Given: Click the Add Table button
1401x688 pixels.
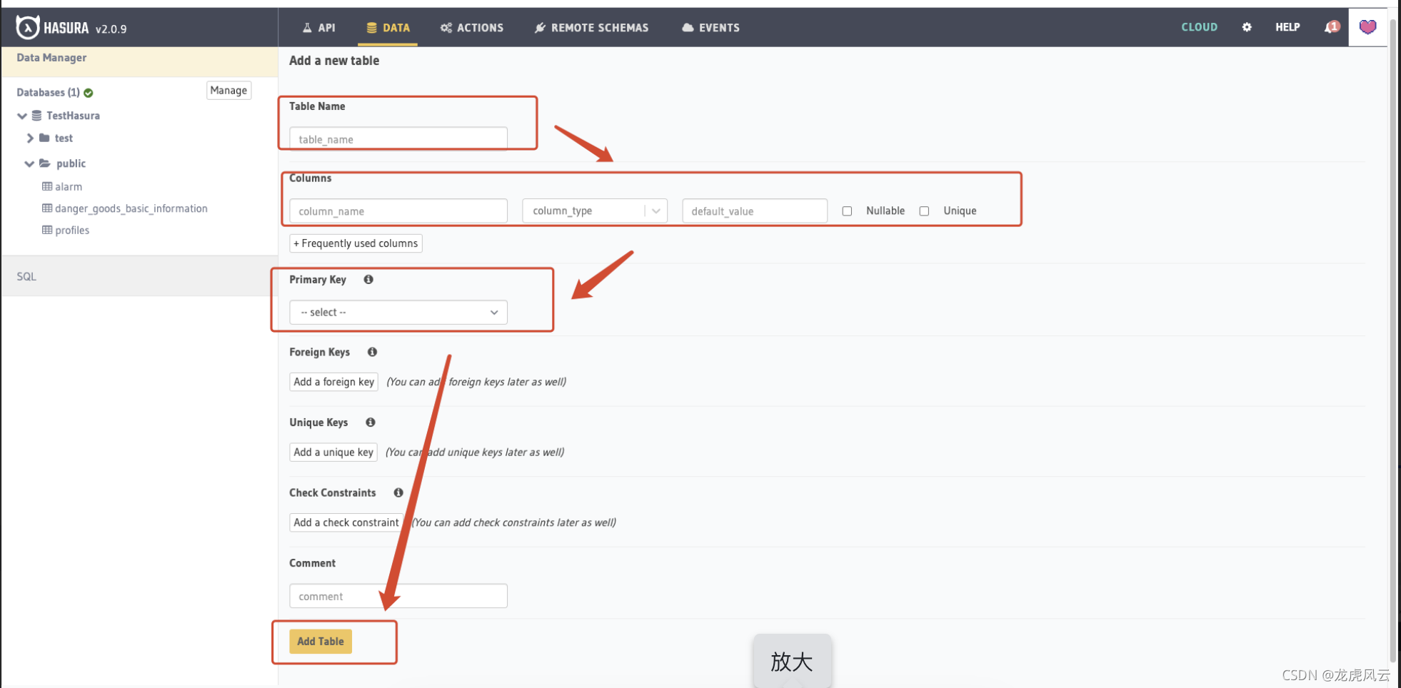Looking at the screenshot, I should click(x=321, y=642).
